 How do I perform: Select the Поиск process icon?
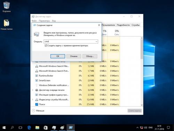pos(37,104)
